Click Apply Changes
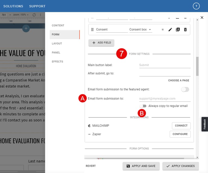 tap(181, 166)
